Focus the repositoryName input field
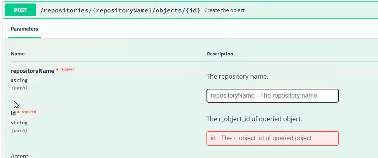This screenshot has height=158, width=378. 272,96
